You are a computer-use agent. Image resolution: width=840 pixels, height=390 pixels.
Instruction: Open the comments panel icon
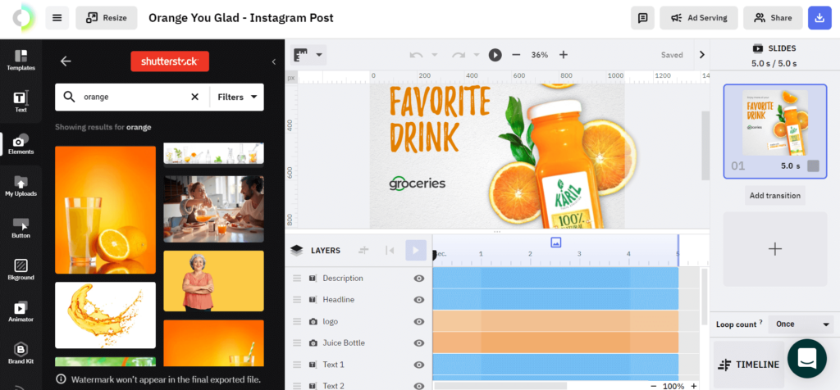642,17
